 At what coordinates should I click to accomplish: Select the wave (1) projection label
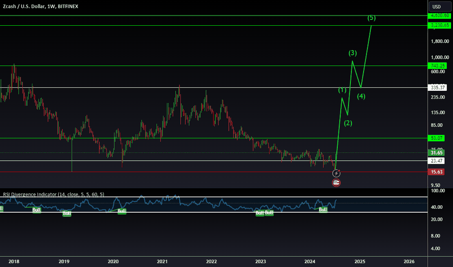pyautogui.click(x=342, y=90)
